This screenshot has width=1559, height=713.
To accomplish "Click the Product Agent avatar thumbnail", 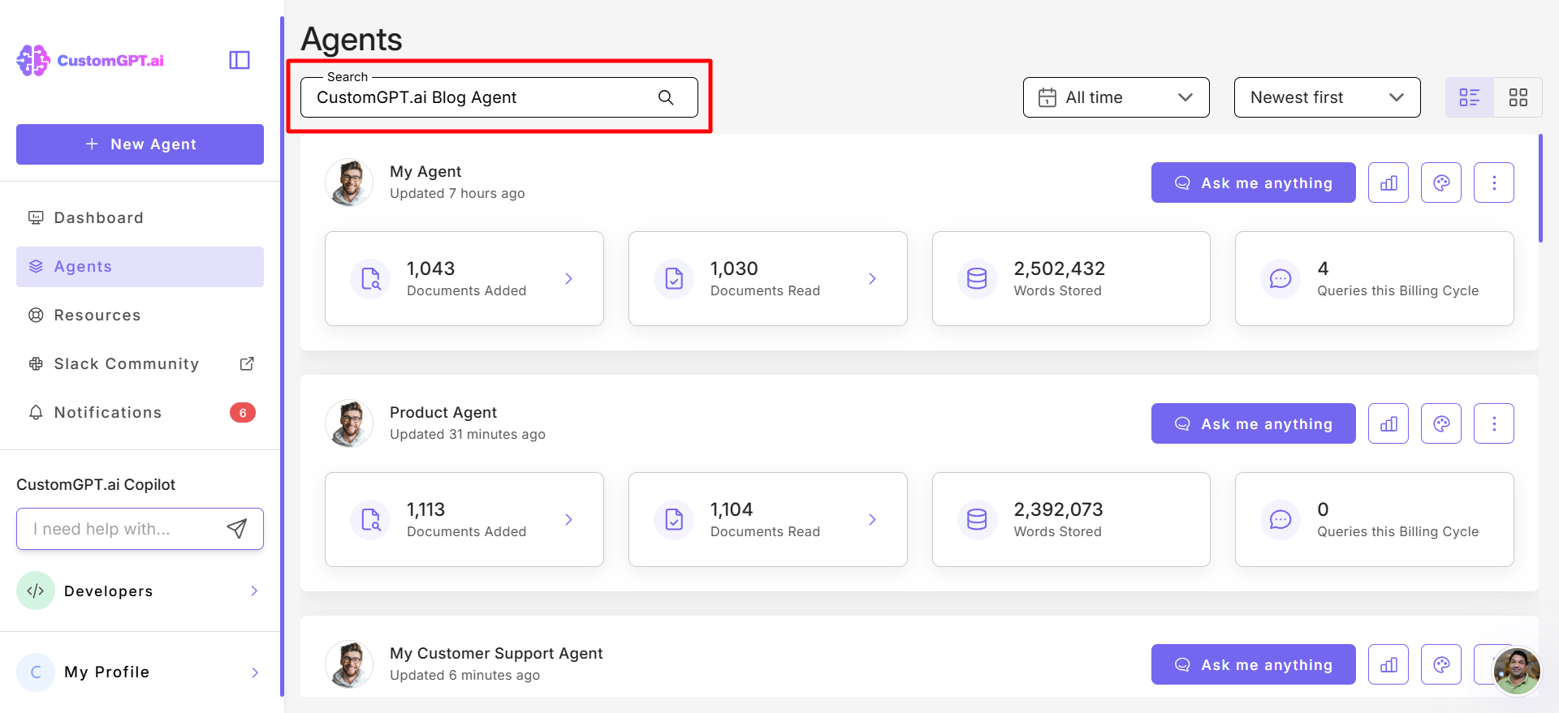I will (x=349, y=423).
